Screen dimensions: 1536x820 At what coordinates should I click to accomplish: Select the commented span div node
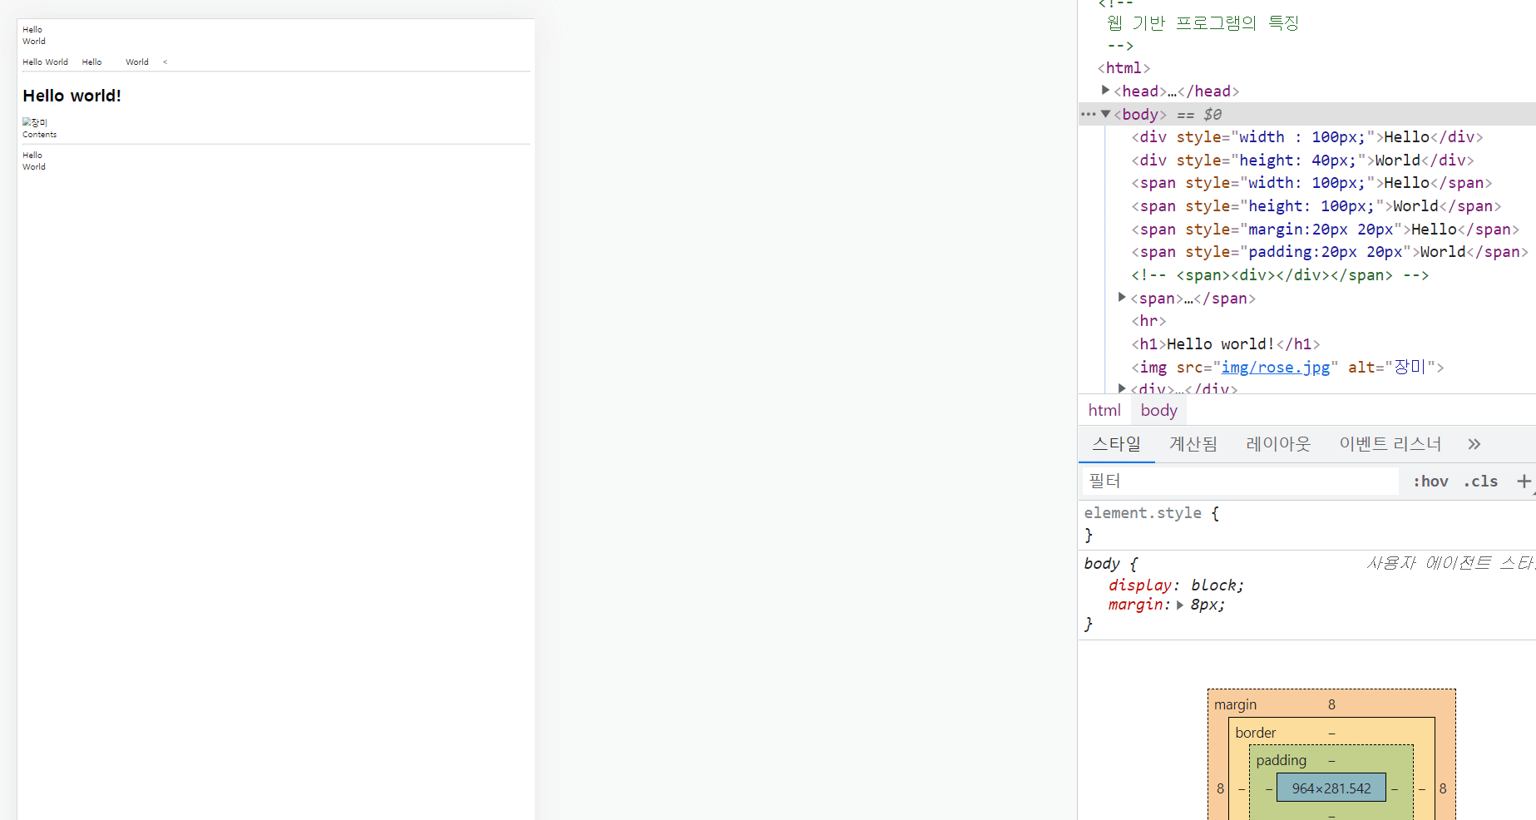click(1280, 274)
